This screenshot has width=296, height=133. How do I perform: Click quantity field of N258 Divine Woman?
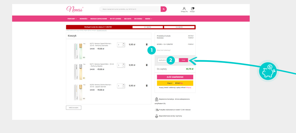pos(120,86)
